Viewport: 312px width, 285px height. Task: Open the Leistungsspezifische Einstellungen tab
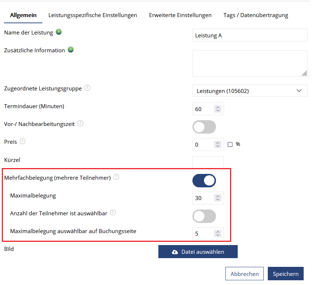pos(93,15)
